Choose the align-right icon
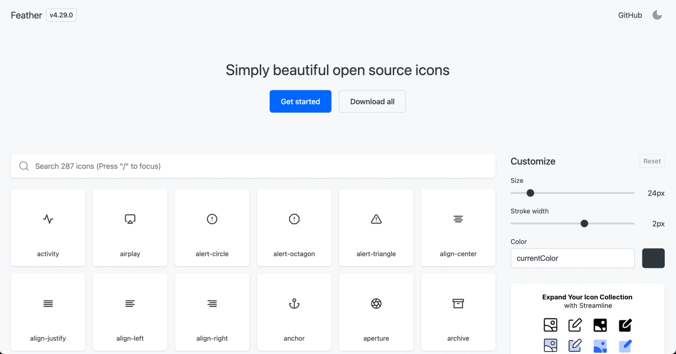 tap(212, 313)
